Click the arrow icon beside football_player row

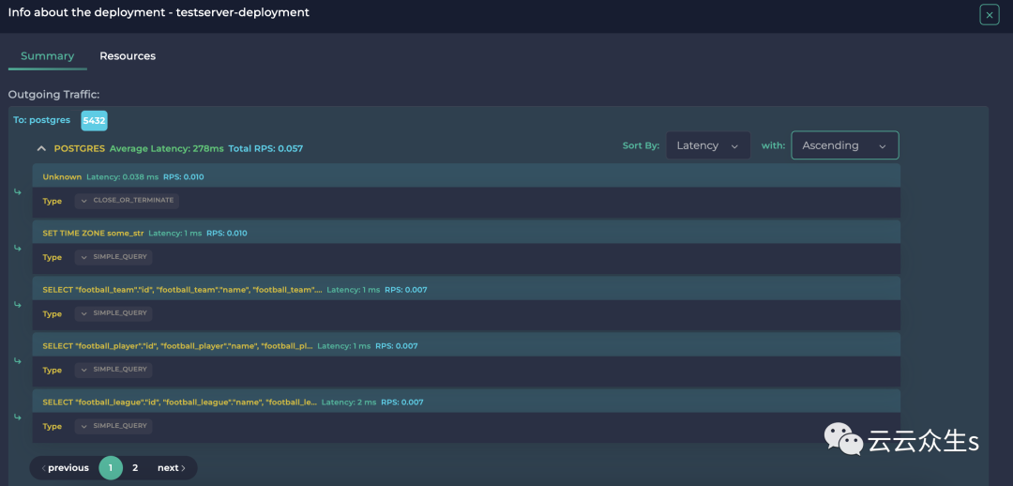18,360
